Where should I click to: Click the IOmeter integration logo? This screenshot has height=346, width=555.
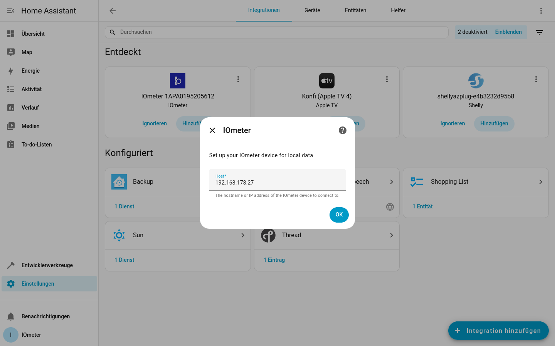(178, 81)
